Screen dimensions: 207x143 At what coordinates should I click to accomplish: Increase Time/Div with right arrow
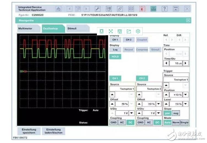coord(186,63)
